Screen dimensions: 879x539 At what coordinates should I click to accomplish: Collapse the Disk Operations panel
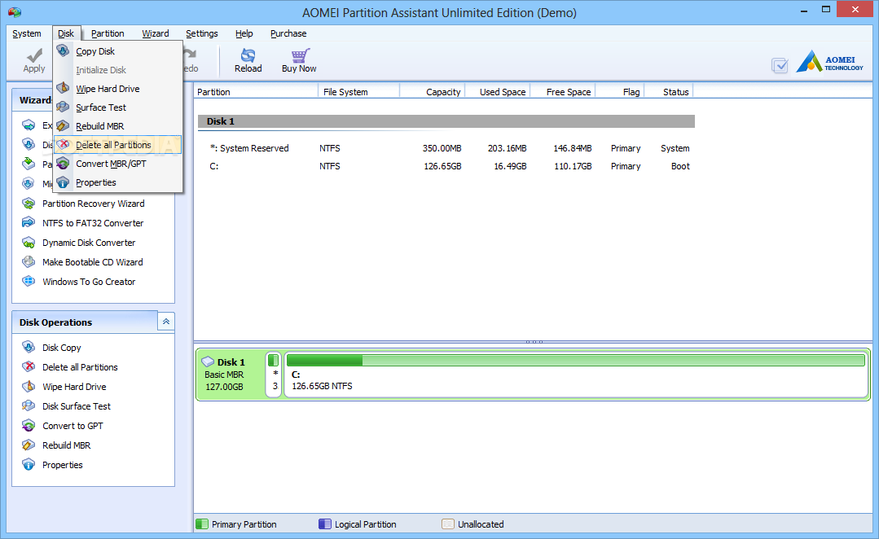pos(166,322)
